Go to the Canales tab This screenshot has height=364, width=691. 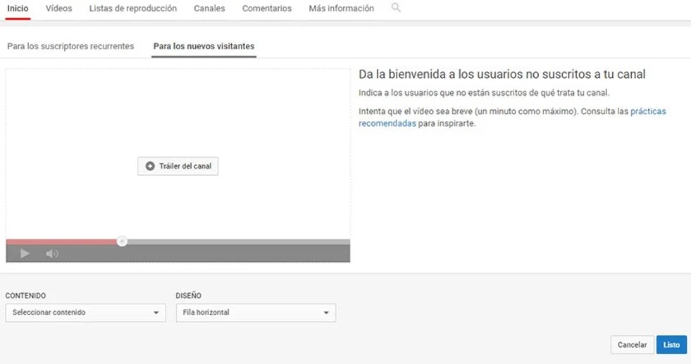209,8
